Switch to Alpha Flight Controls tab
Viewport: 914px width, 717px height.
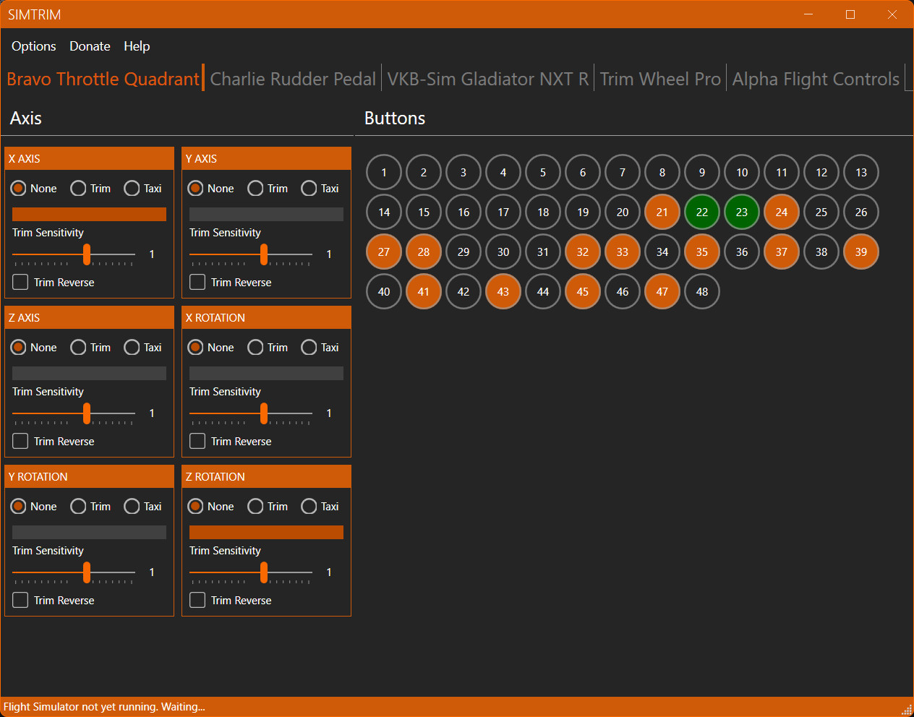click(x=816, y=79)
